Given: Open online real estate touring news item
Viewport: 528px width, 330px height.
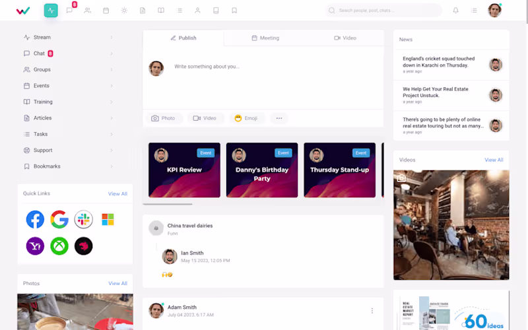Looking at the screenshot, I should coord(451,125).
